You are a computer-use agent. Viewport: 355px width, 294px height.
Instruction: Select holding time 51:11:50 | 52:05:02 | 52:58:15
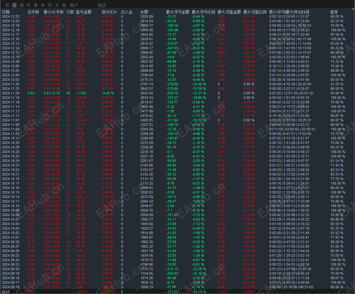pyautogui.click(x=292, y=129)
